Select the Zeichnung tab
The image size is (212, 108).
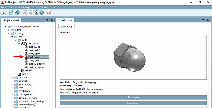coord(66,27)
